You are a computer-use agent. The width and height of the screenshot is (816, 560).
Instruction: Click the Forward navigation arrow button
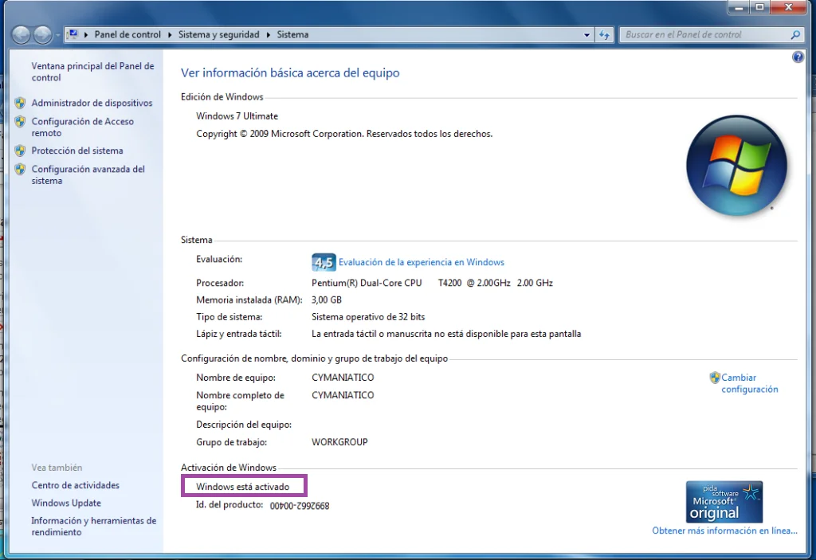[x=42, y=35]
